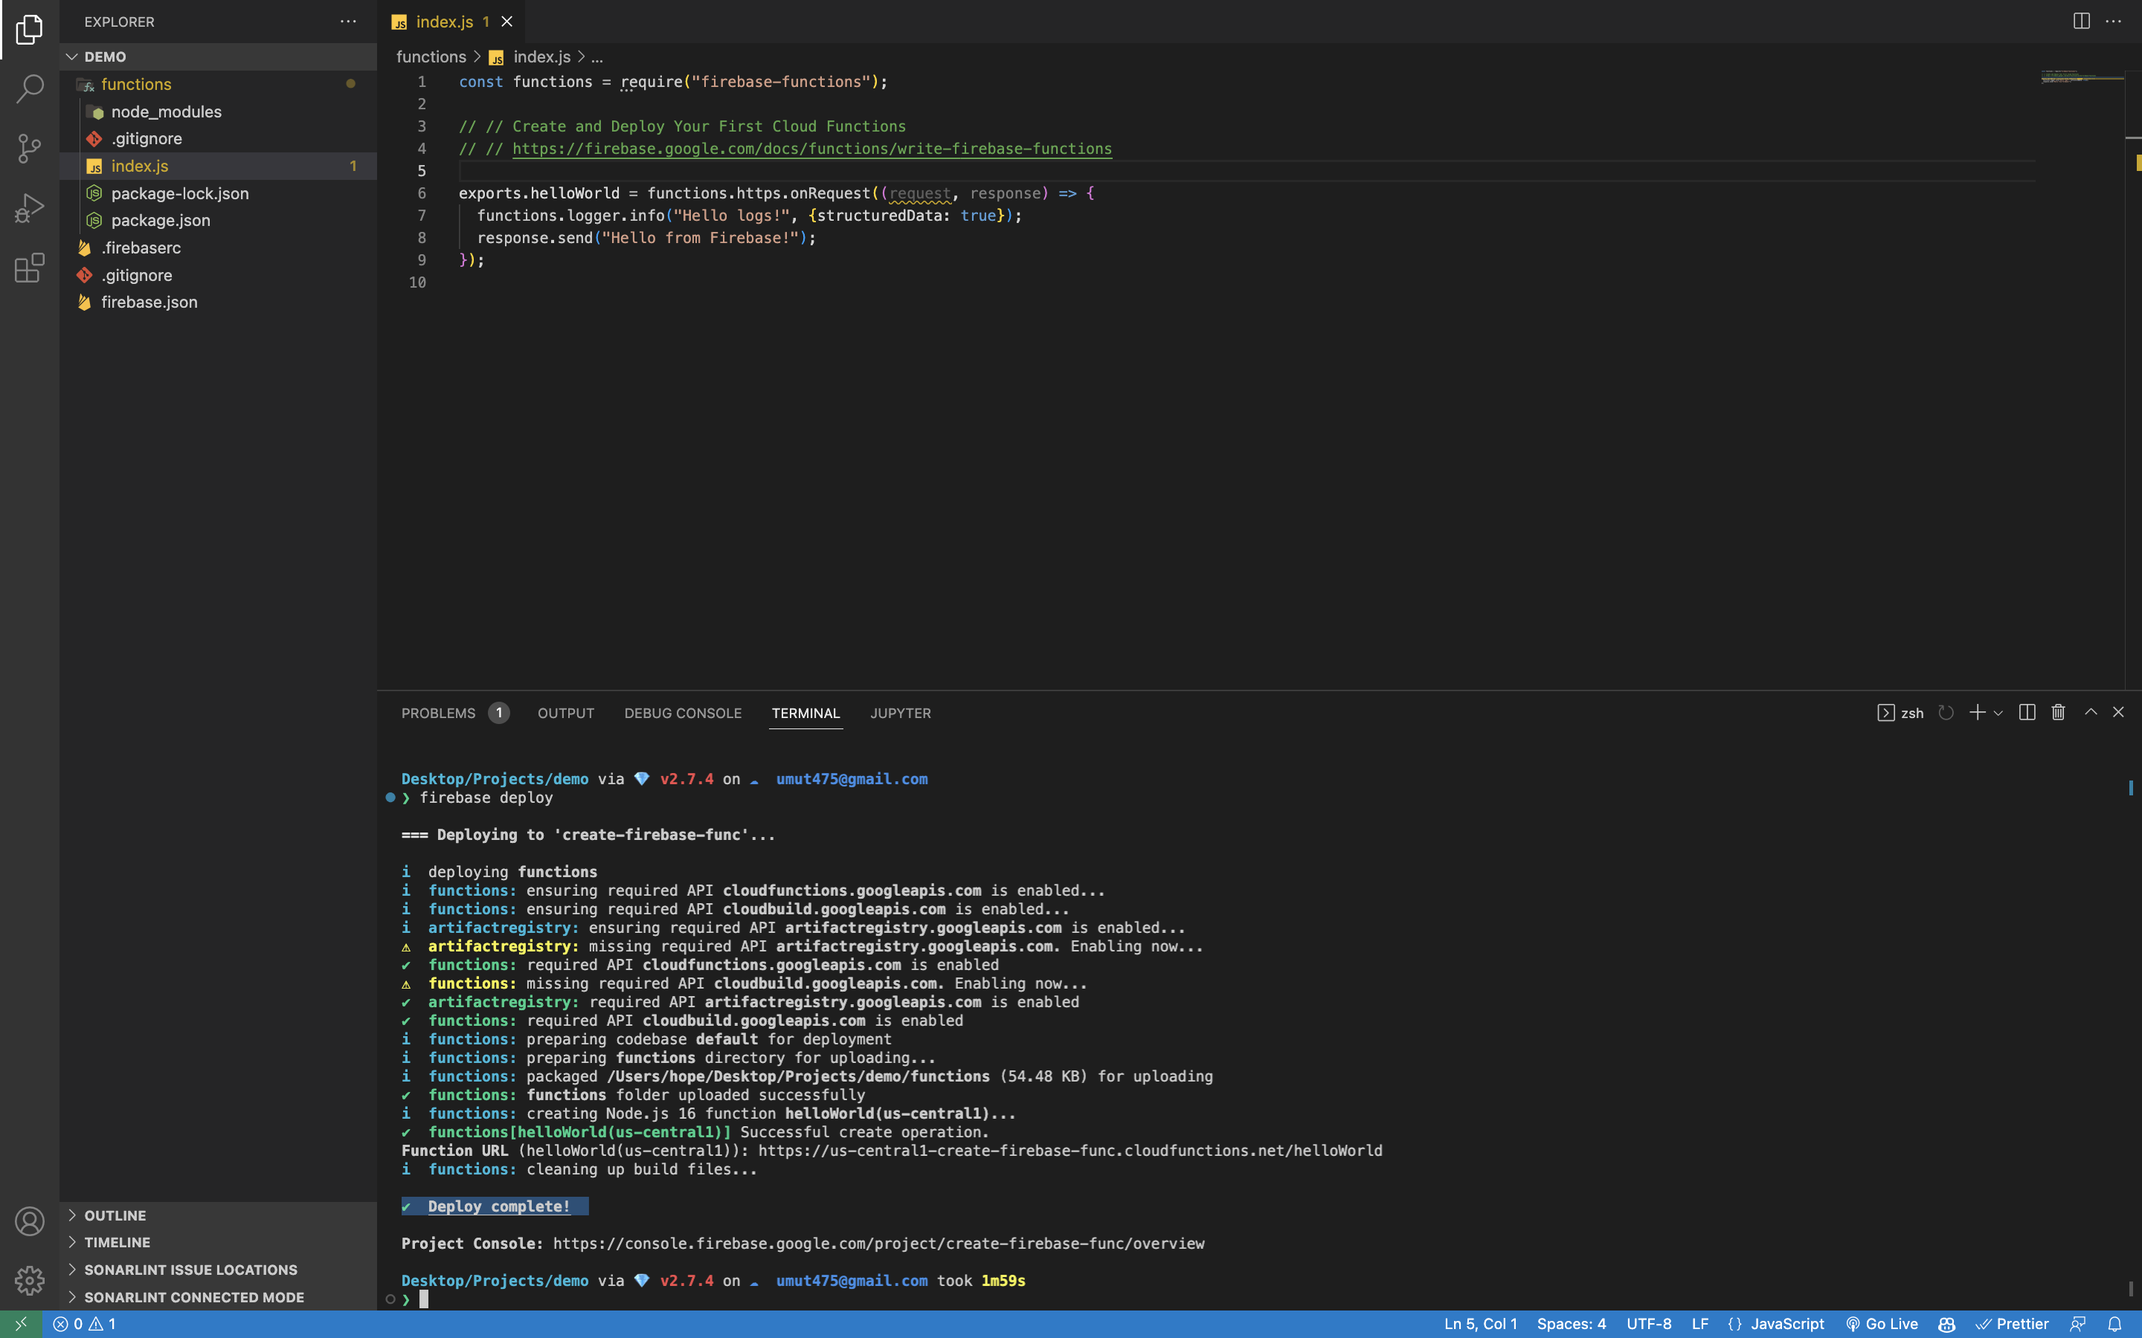
Task: Open the firebase-functions docs link on line 4
Action: pos(811,149)
